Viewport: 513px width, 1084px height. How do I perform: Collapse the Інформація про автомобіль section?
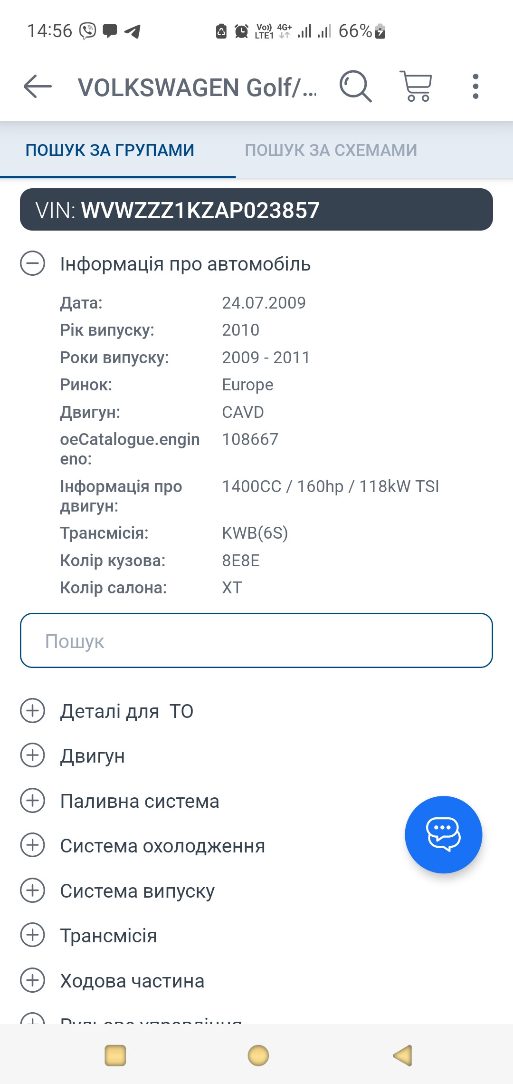pos(33,263)
